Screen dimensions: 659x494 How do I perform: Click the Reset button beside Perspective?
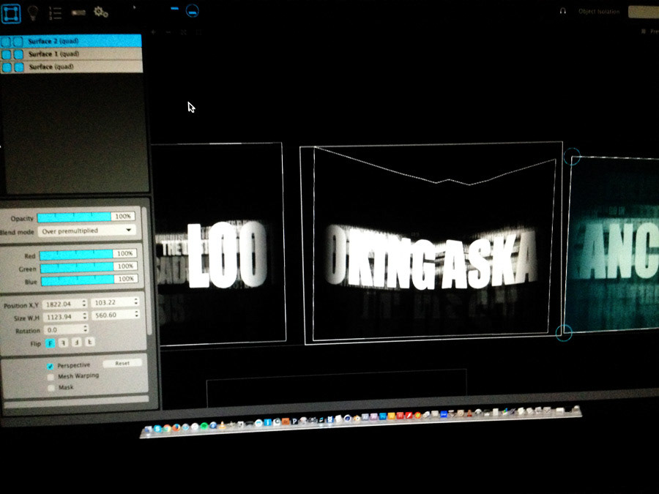click(122, 363)
